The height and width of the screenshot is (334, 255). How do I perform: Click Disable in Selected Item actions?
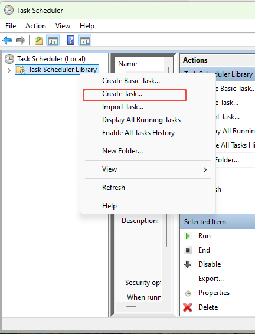210,264
